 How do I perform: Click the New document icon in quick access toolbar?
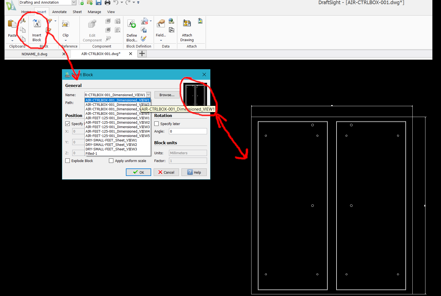pyautogui.click(x=81, y=3)
